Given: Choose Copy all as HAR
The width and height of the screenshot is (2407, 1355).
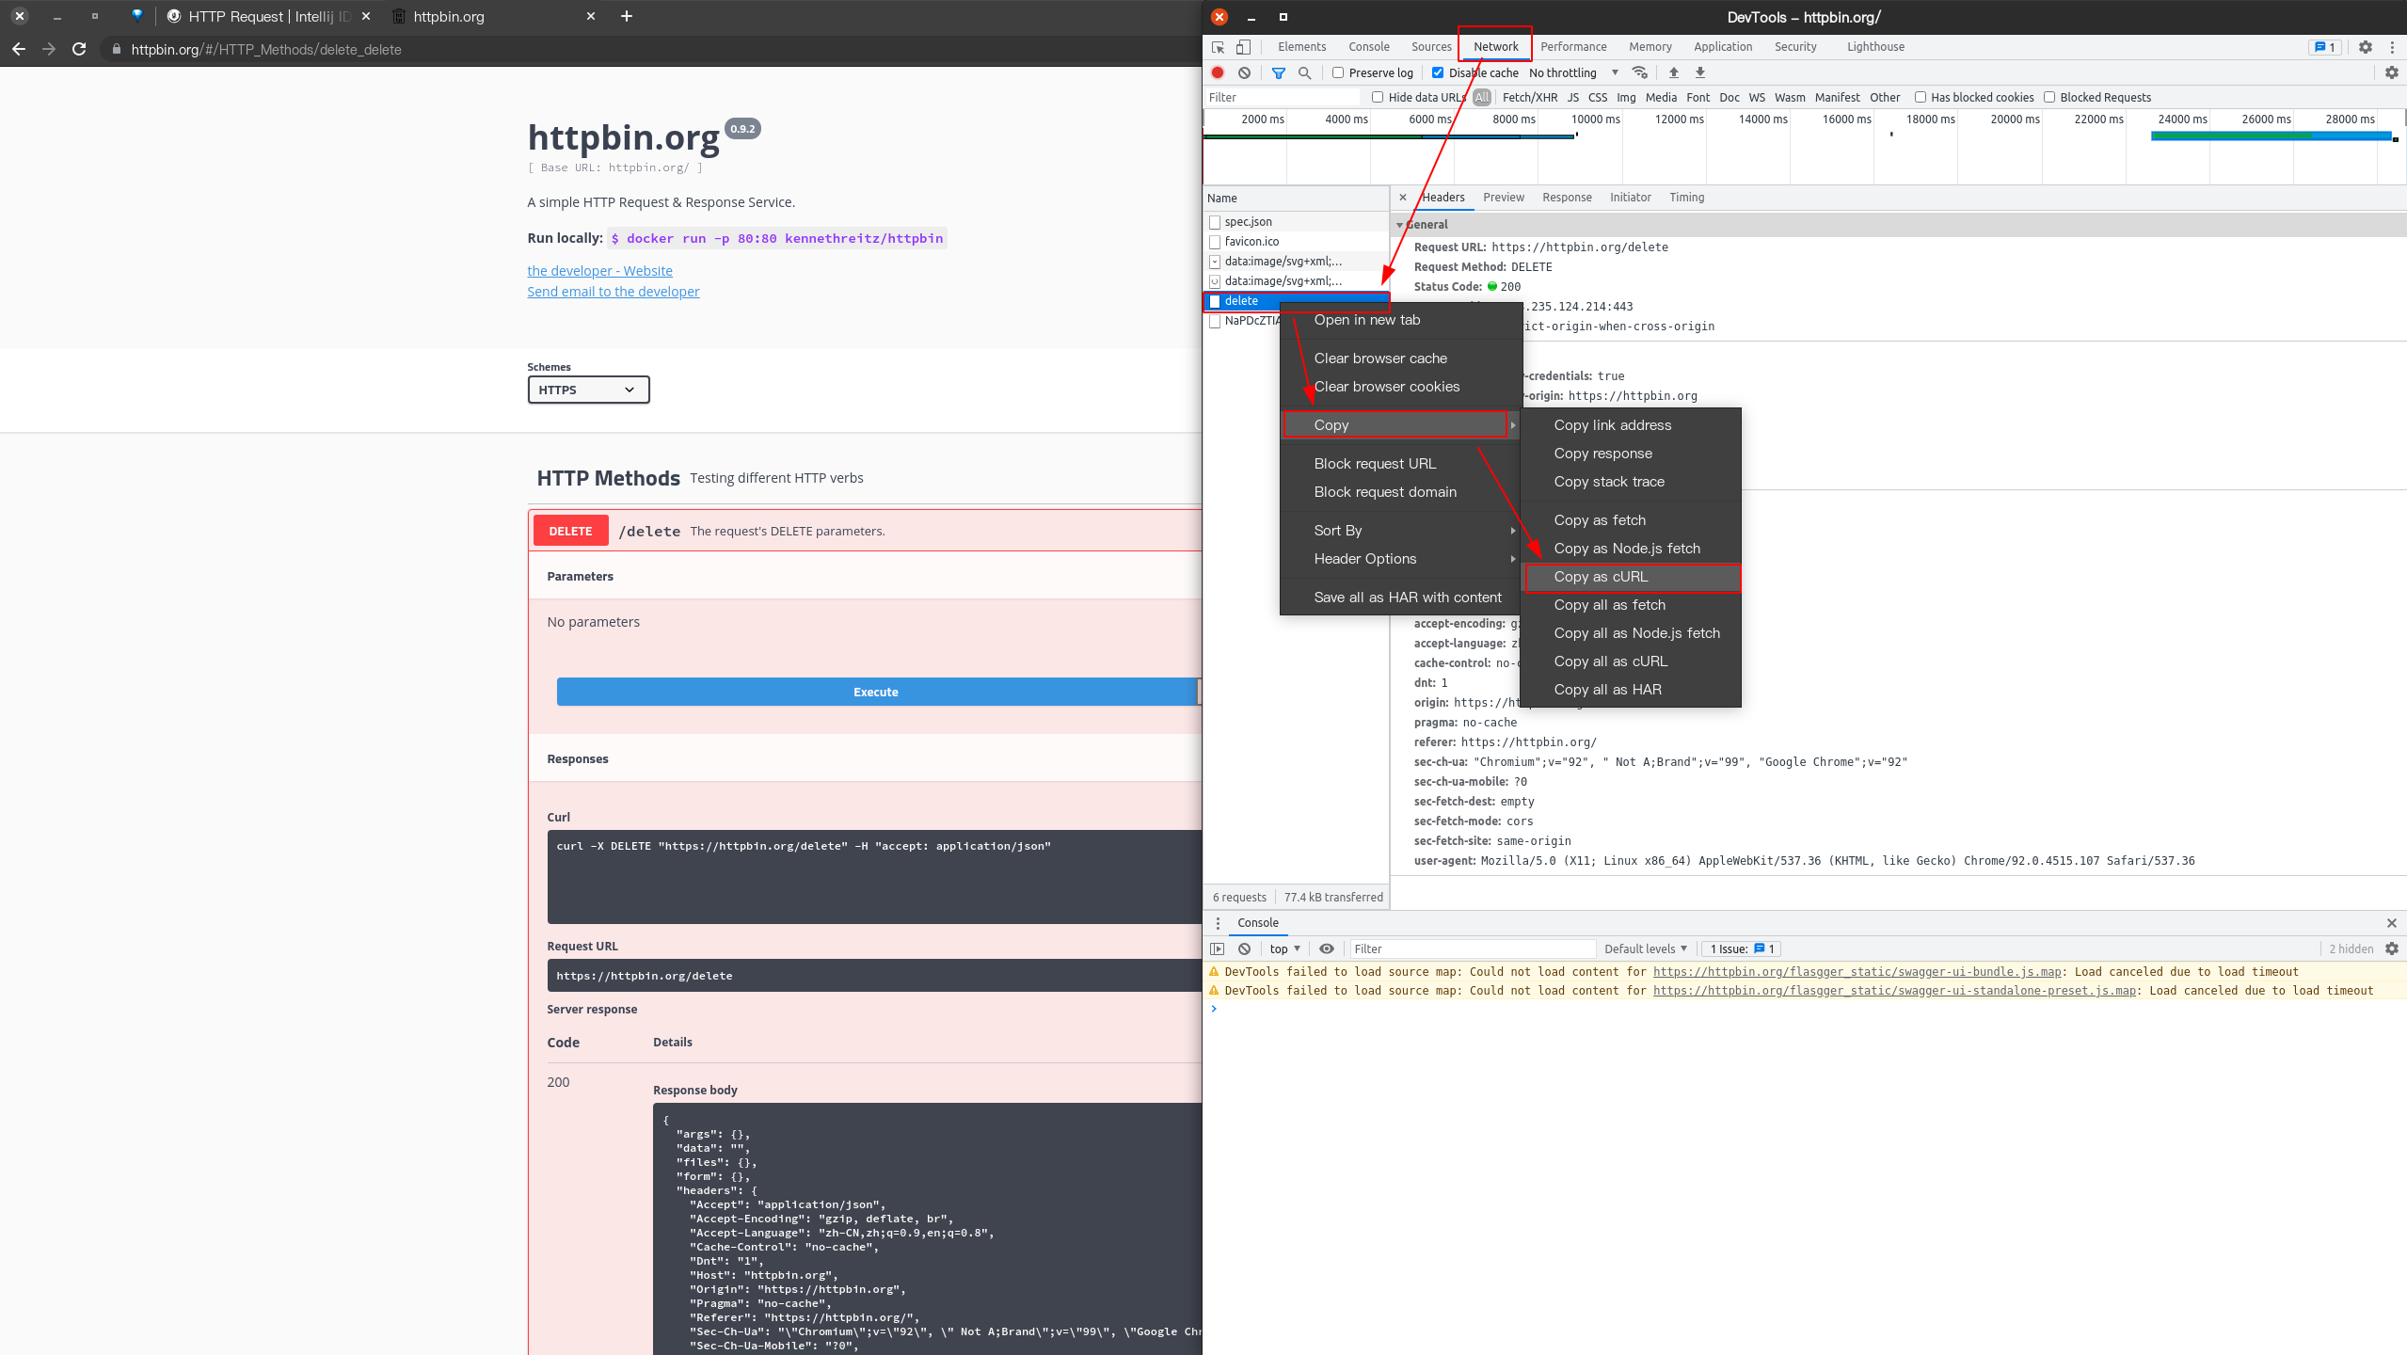Looking at the screenshot, I should click(1633, 690).
